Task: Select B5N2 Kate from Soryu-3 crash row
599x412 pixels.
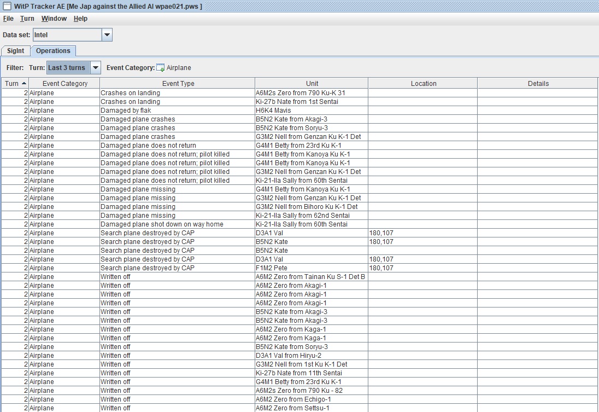Action: (299, 128)
